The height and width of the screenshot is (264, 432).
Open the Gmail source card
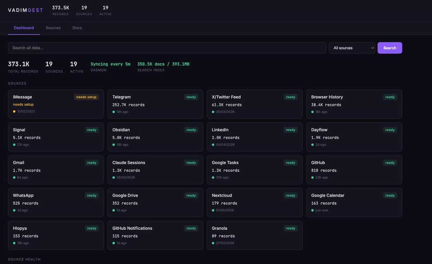[56, 170]
